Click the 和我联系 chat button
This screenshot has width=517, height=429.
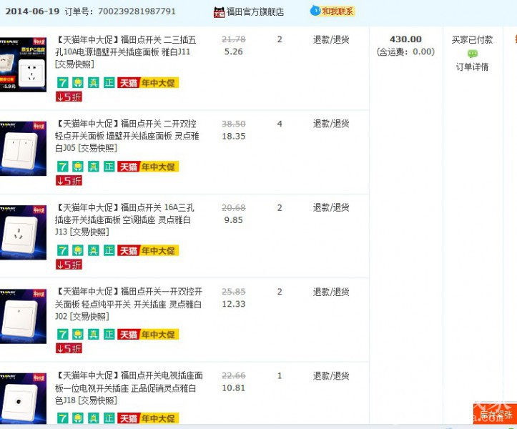pos(332,11)
